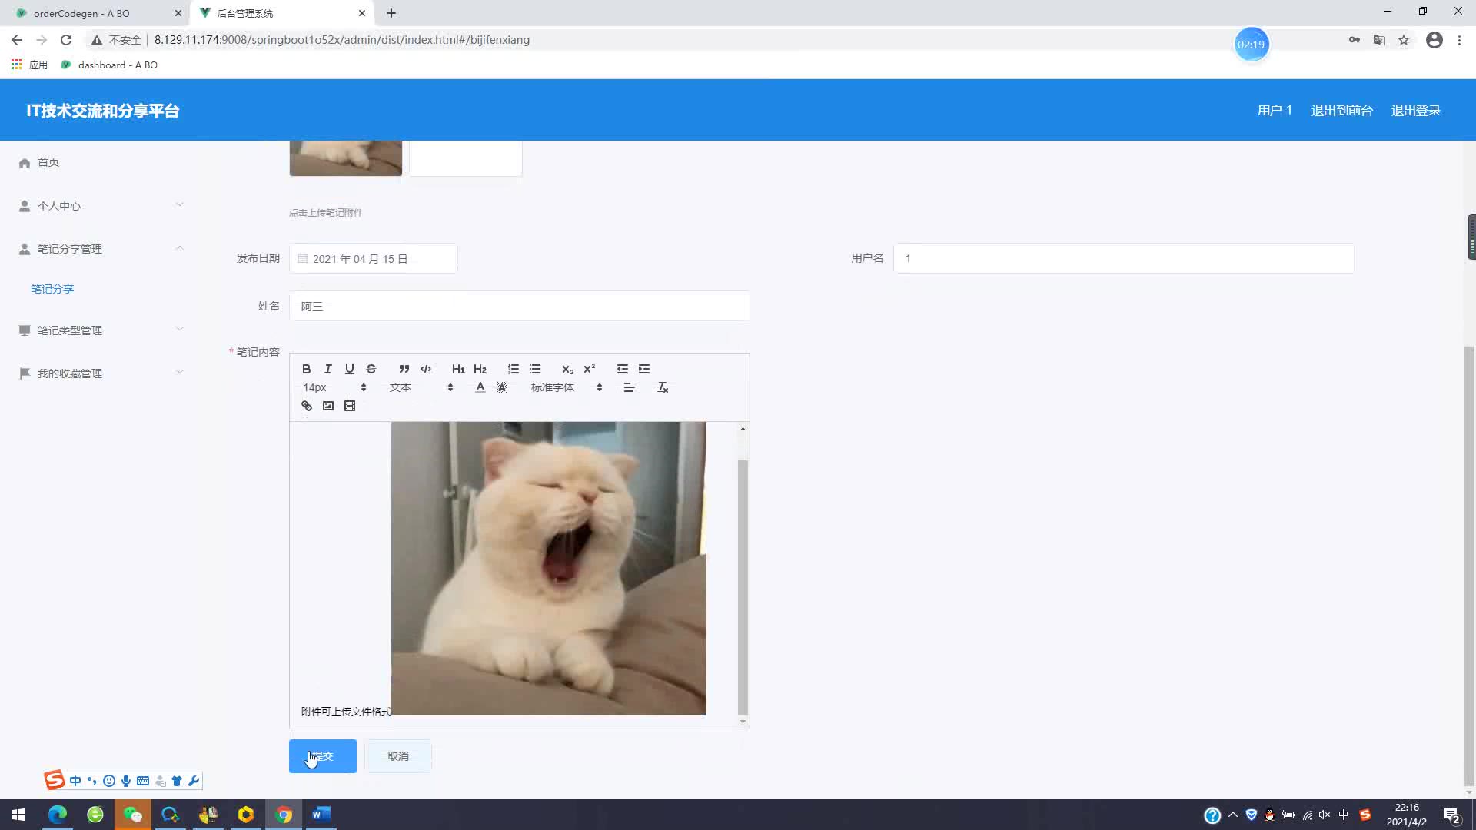The height and width of the screenshot is (830, 1476).
Task: Click the 退出登录 link
Action: pyautogui.click(x=1415, y=111)
